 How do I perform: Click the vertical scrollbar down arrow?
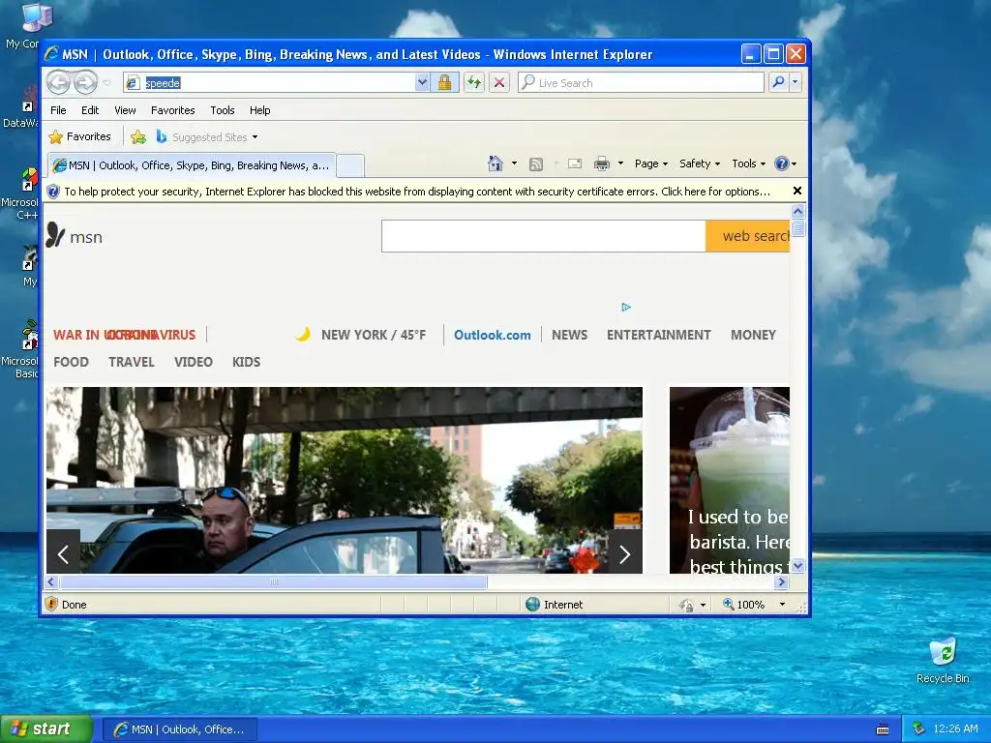point(797,565)
